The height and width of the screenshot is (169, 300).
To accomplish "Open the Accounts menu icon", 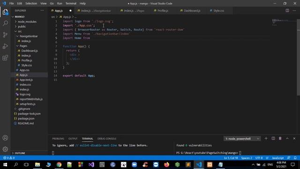I will coord(5,138).
